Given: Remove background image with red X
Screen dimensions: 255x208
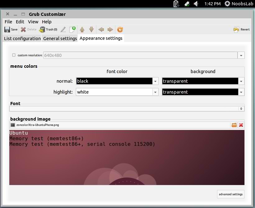Looking at the screenshot, I should tap(241, 125).
